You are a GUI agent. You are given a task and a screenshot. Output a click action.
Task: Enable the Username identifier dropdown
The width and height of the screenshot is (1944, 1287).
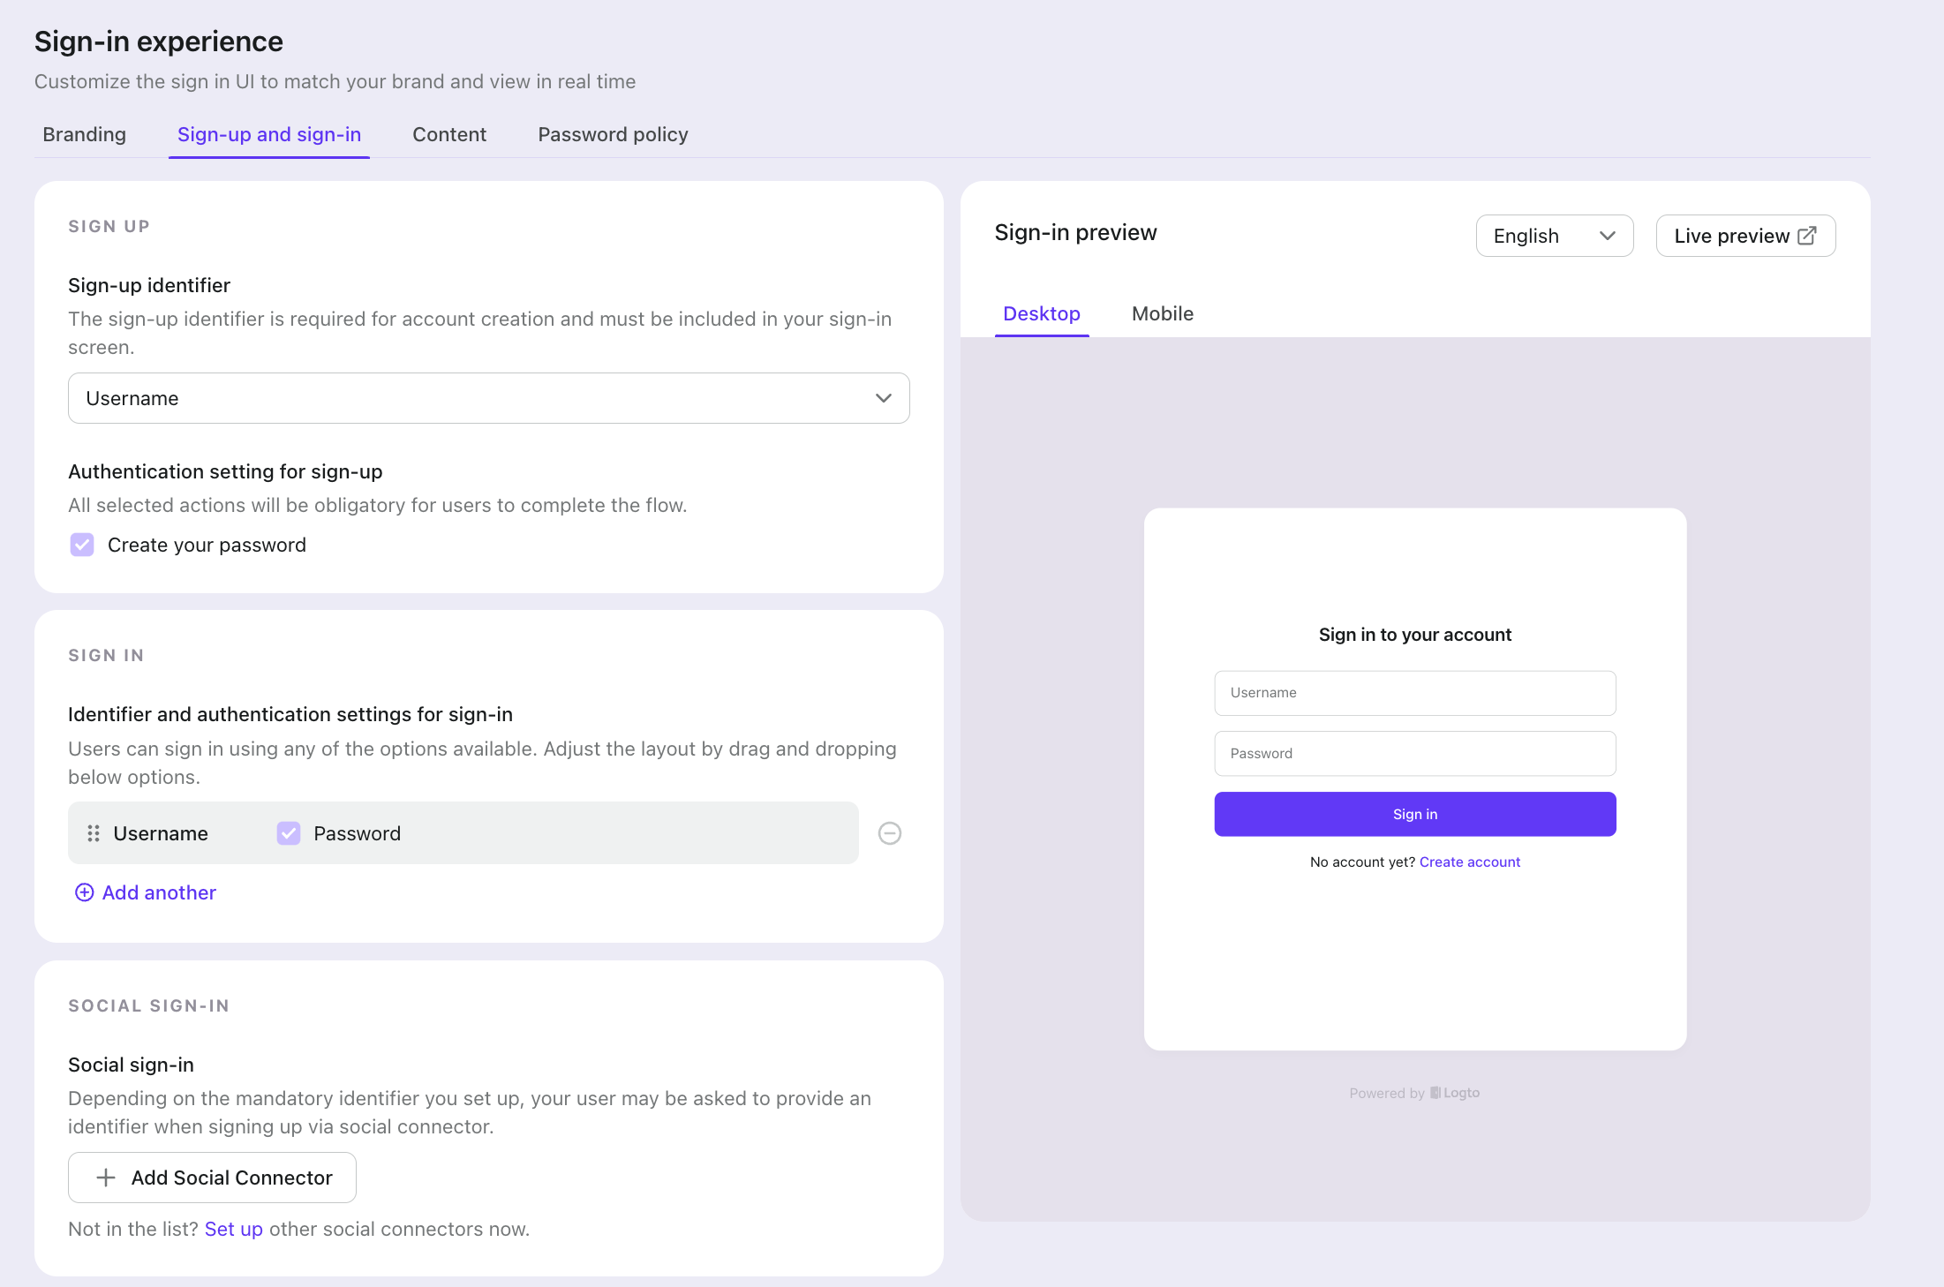click(x=488, y=398)
